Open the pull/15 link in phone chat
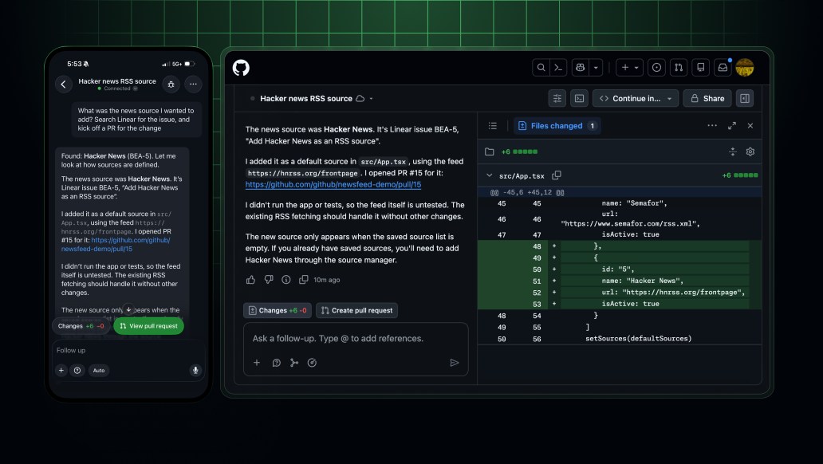Viewport: 823px width, 464px height. pyautogui.click(x=116, y=245)
